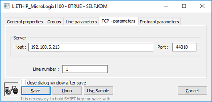Select the TCP - parameters tab
The image size is (212, 102).
tap(119, 21)
